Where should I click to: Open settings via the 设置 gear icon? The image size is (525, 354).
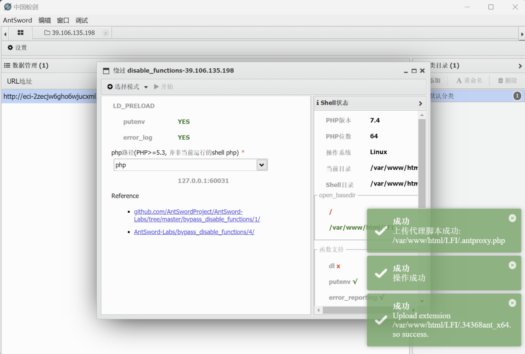(10, 47)
